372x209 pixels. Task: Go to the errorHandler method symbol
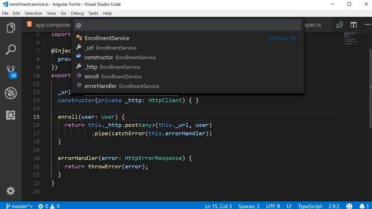(187, 86)
